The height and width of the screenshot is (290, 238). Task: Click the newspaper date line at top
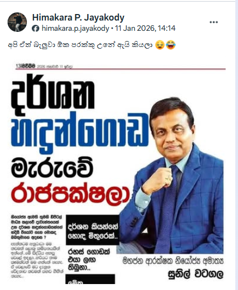44,66
